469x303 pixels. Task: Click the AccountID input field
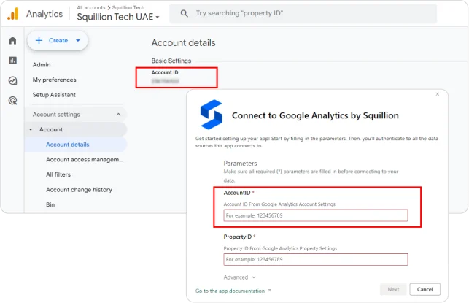[316, 215]
